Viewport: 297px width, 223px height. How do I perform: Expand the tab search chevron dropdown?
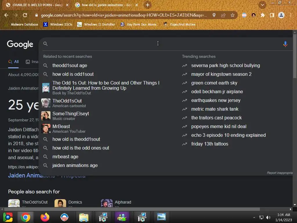262,5
